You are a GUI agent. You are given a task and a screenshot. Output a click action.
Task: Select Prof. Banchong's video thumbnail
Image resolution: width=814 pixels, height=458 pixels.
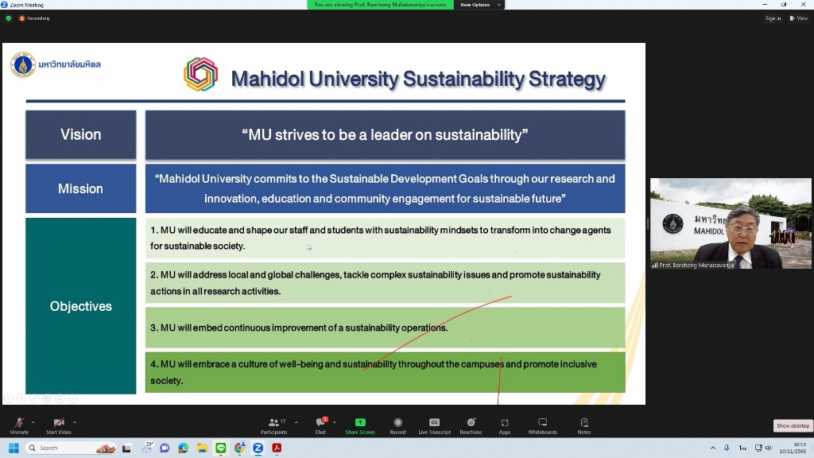[731, 223]
